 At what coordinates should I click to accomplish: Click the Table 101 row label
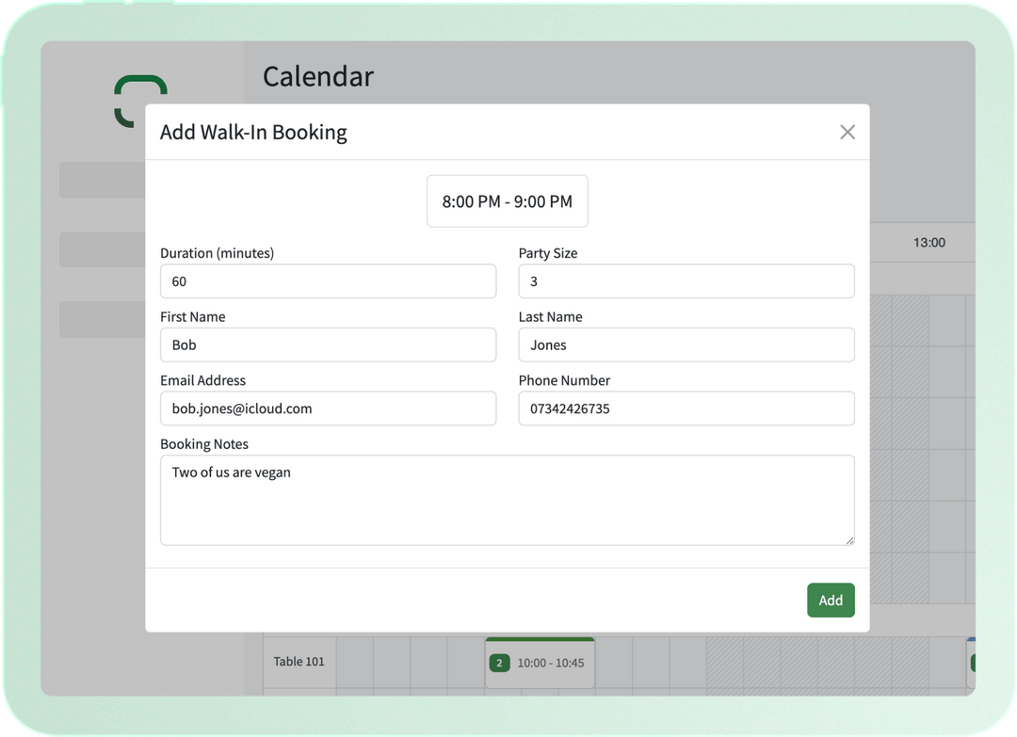[299, 662]
